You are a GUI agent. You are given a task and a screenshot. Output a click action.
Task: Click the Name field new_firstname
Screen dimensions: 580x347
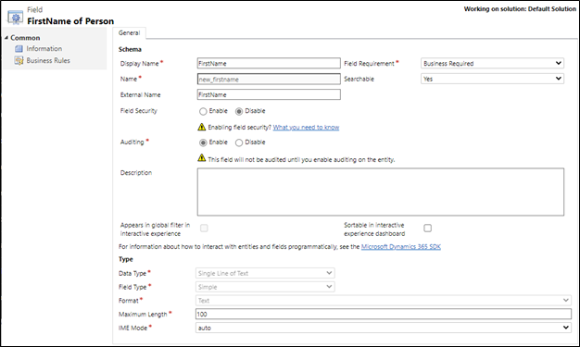pyautogui.click(x=269, y=79)
